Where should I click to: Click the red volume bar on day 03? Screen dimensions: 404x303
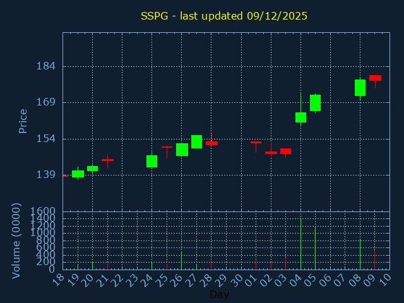pos(285,263)
